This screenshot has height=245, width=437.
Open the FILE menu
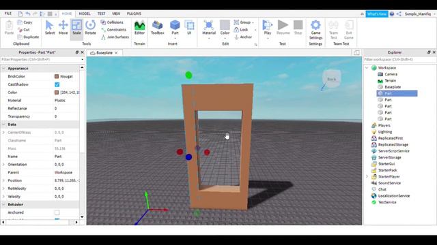[x=8, y=14]
